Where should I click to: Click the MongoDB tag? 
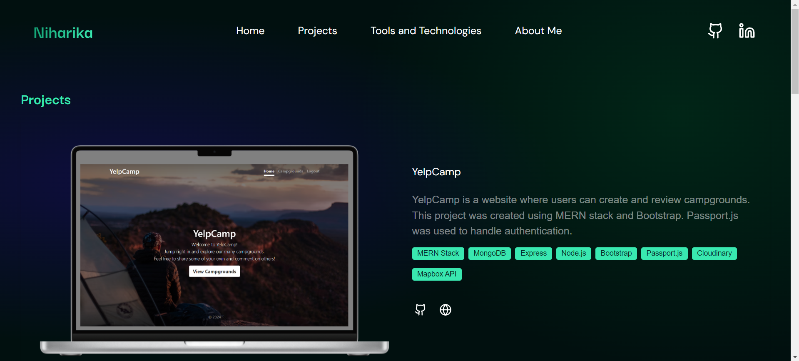(490, 254)
